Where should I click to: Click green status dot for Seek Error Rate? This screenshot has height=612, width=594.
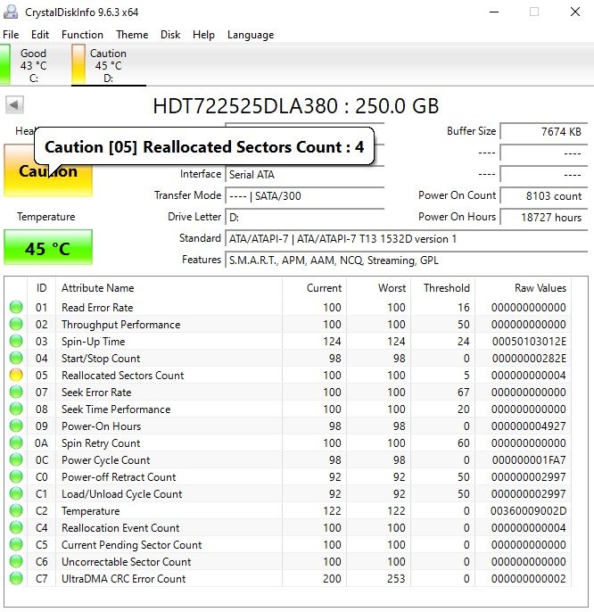point(16,392)
